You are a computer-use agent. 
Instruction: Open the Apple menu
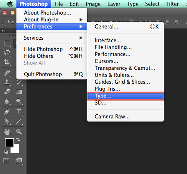click(x=10, y=4)
